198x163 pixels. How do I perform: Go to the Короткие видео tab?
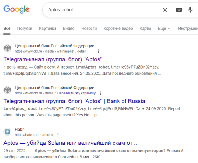click(118, 29)
